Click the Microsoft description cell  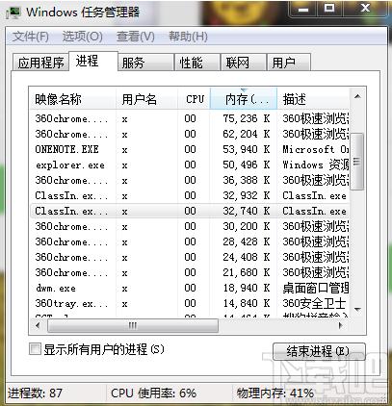point(316,149)
